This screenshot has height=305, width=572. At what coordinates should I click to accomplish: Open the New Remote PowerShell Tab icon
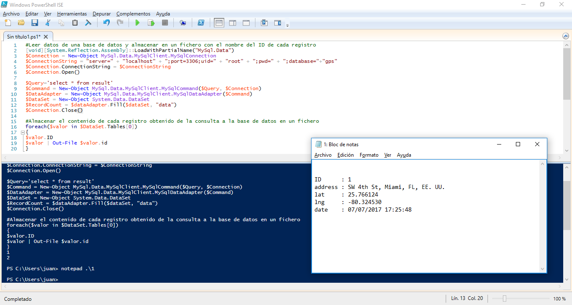pyautogui.click(x=183, y=23)
